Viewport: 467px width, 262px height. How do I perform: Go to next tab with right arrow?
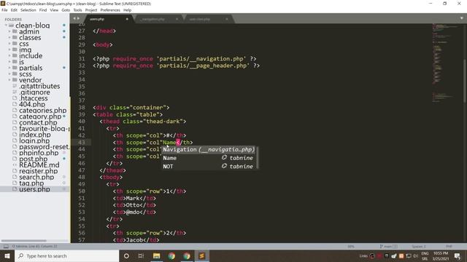[79, 18]
